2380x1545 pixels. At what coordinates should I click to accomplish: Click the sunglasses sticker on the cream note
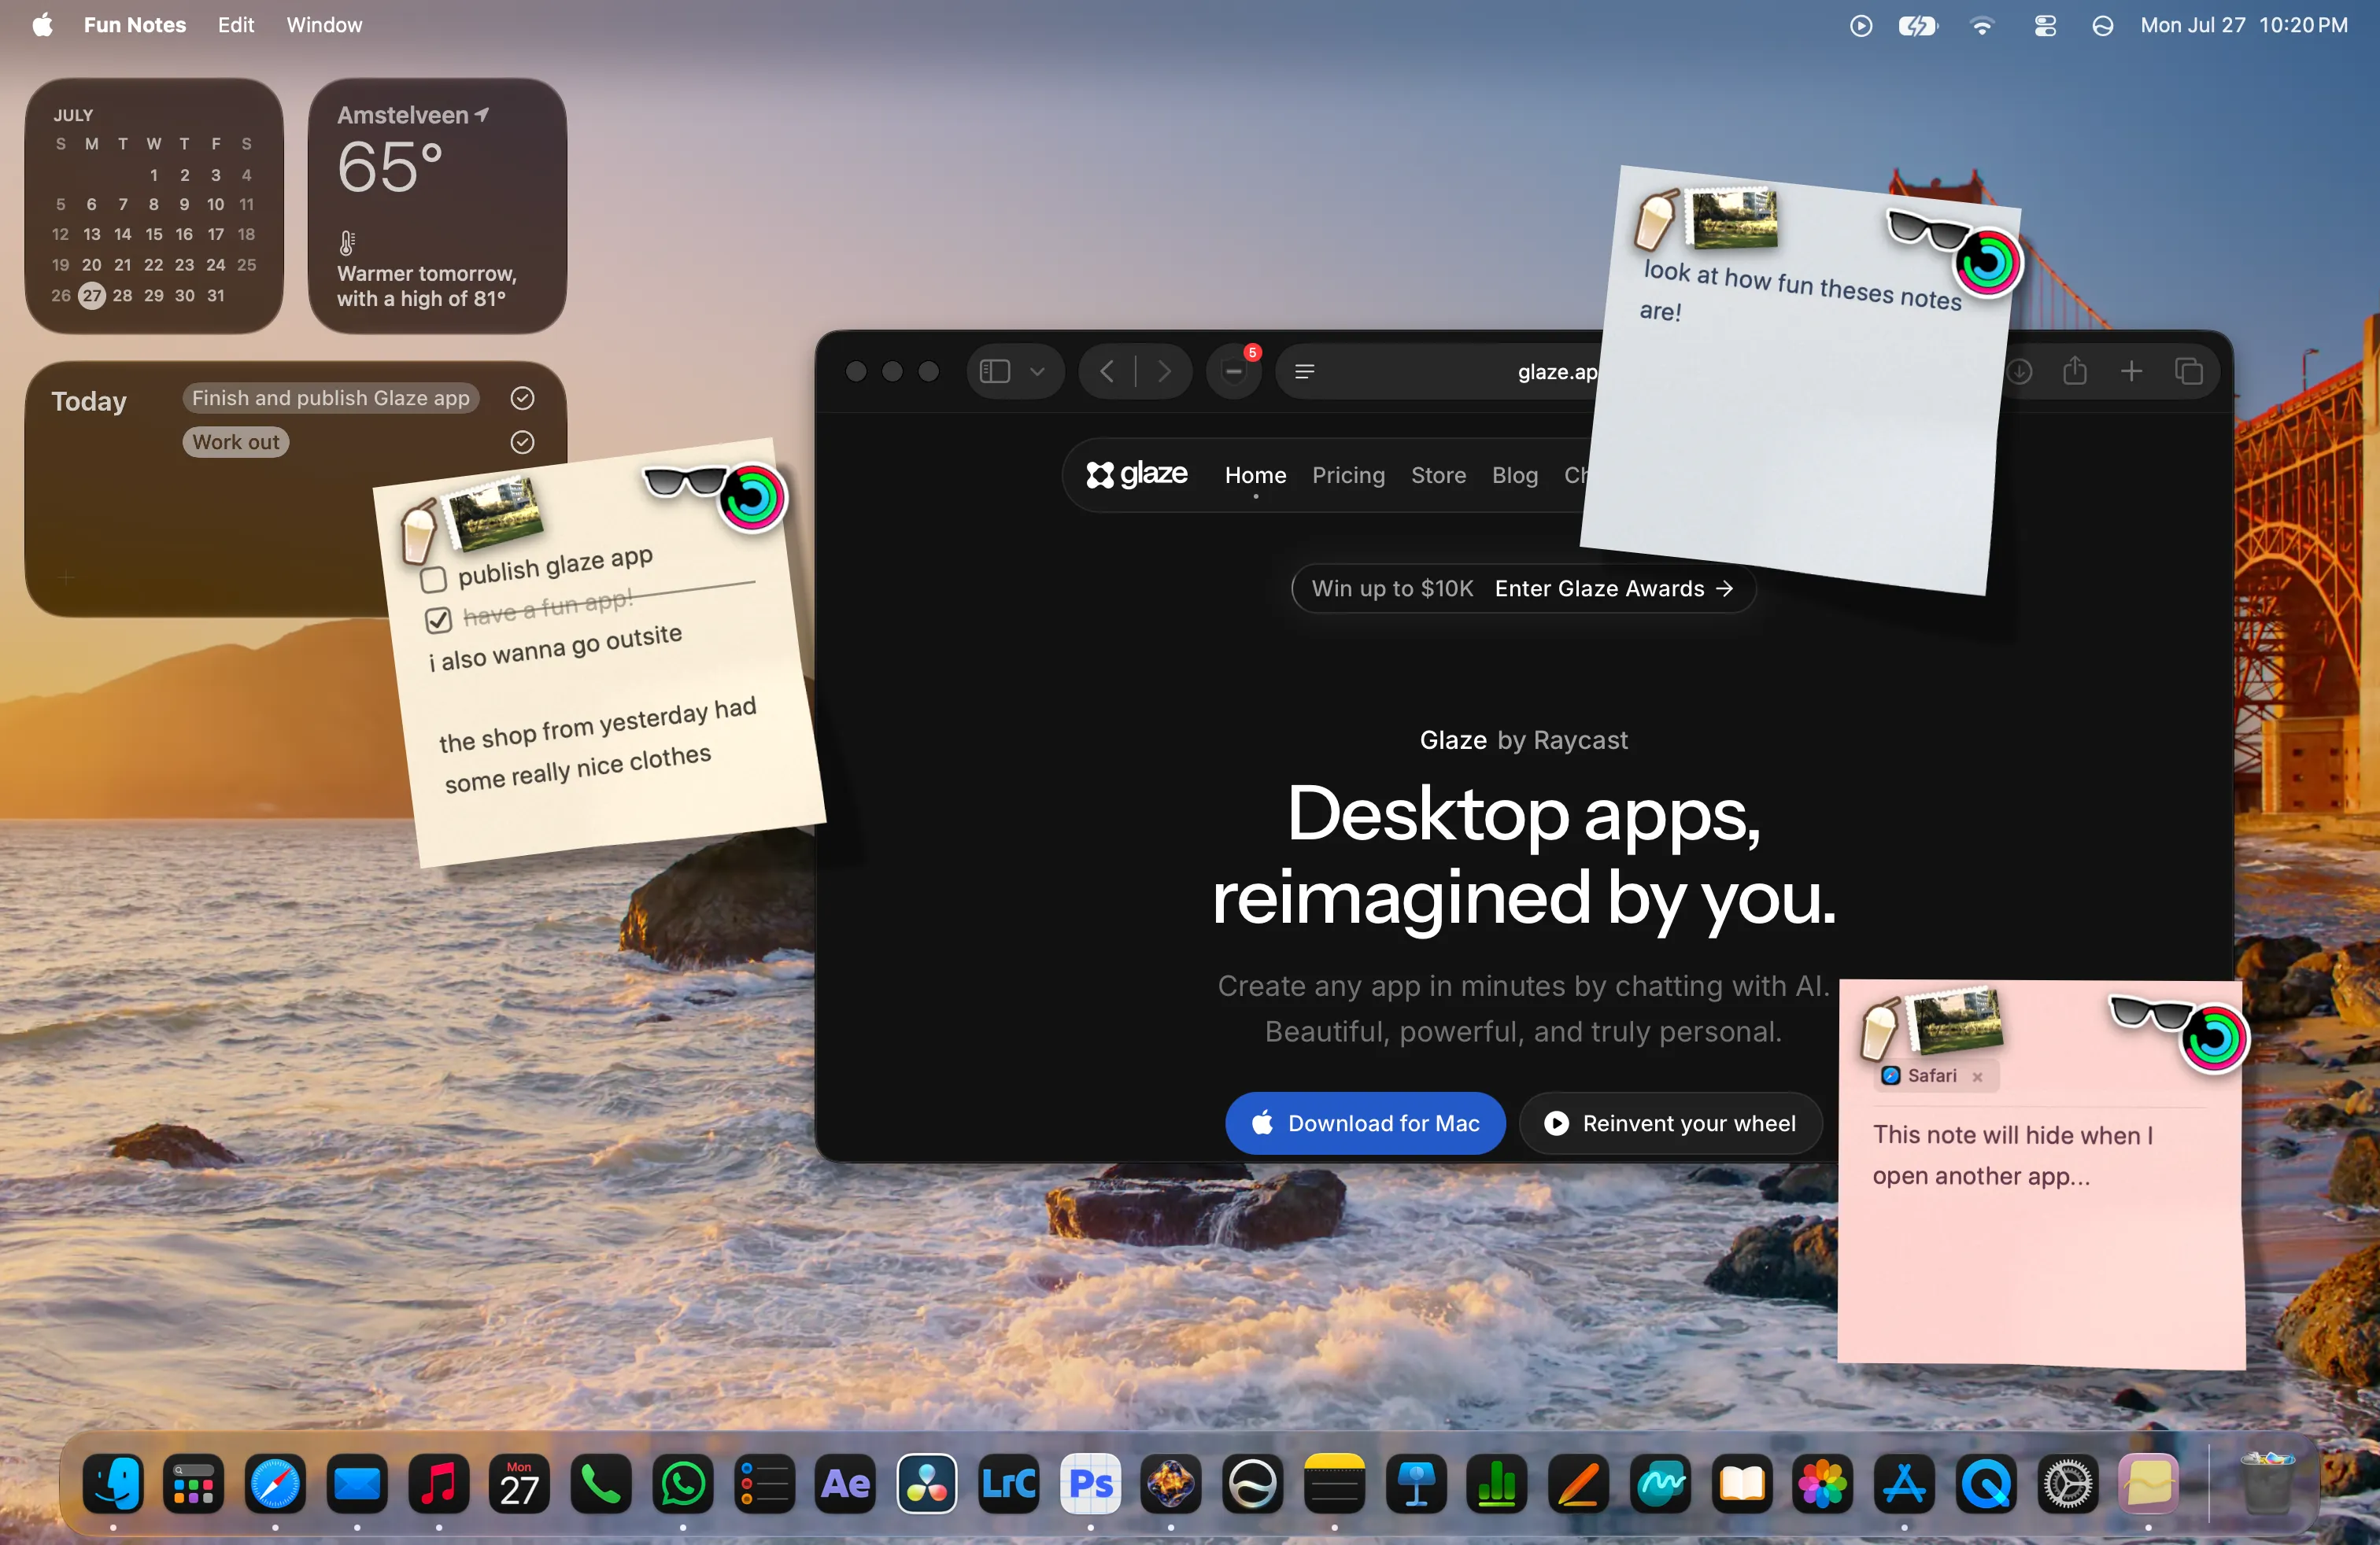click(x=683, y=481)
